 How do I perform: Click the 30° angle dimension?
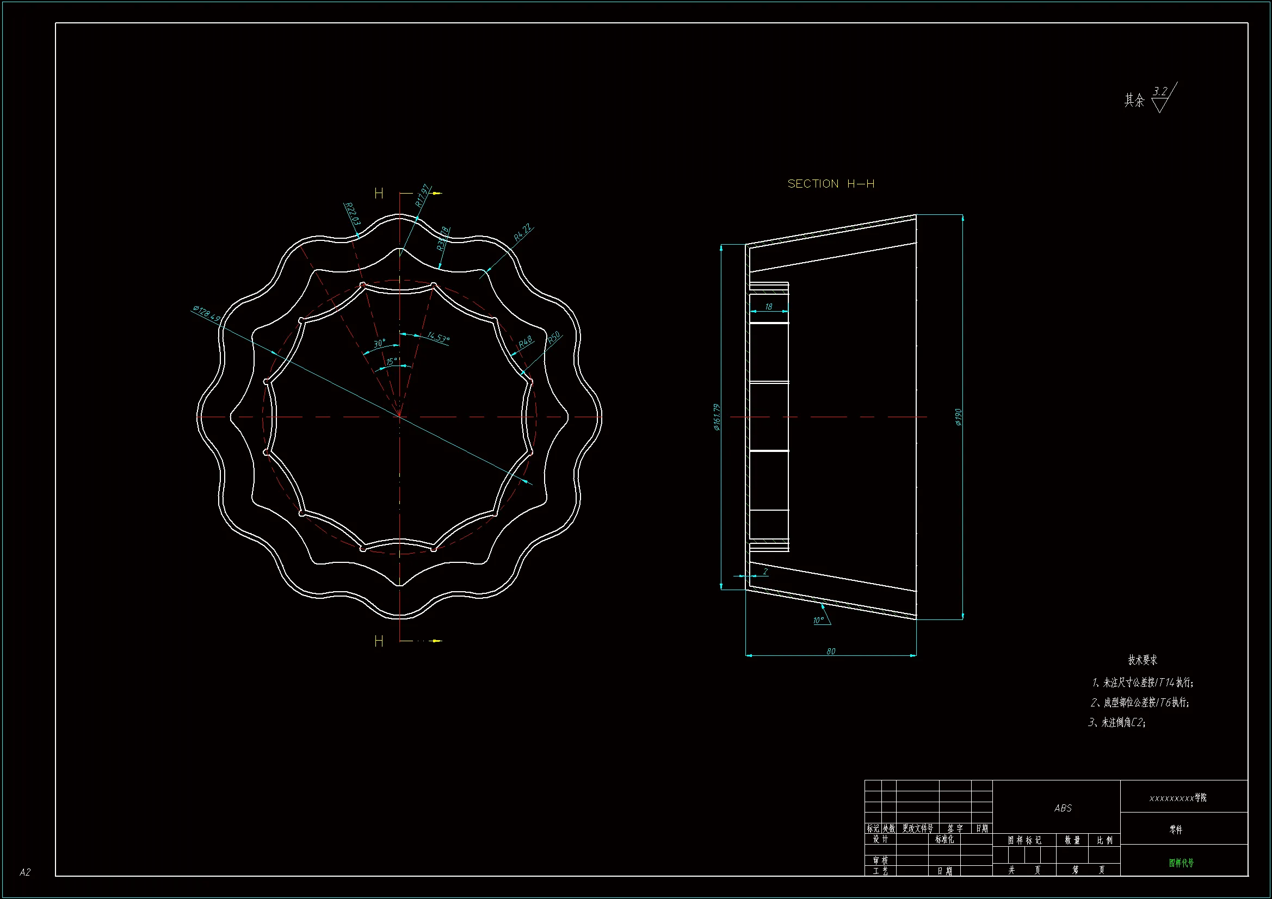point(379,343)
